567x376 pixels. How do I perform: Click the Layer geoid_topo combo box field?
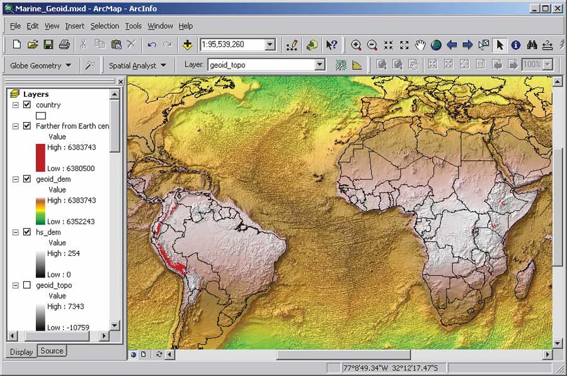[260, 65]
